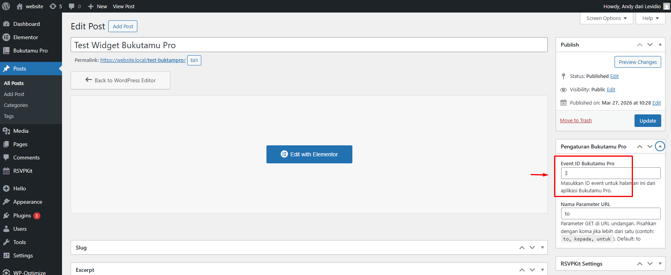Edit the published date
The image size is (671, 275).
[x=656, y=103]
